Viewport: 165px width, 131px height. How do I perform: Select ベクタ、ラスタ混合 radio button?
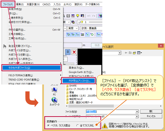pos(48,125)
